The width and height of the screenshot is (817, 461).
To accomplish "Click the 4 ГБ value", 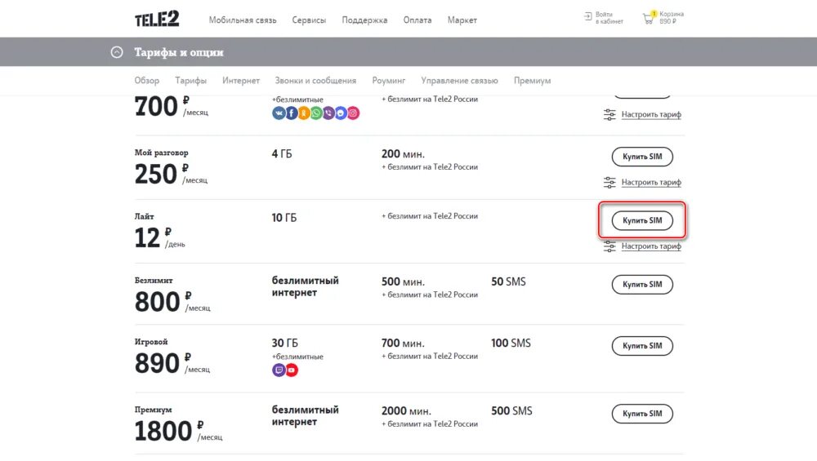I will coord(281,154).
